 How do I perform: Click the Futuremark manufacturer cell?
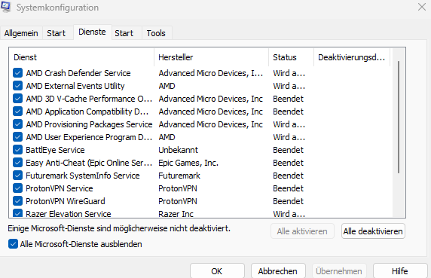pyautogui.click(x=179, y=176)
